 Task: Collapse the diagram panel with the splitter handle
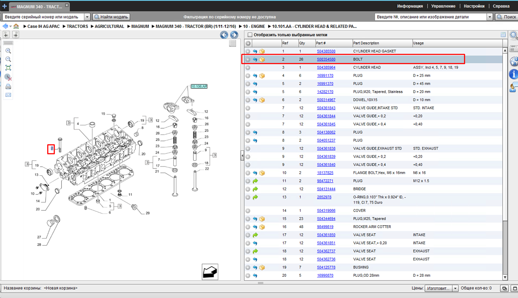pos(242,156)
